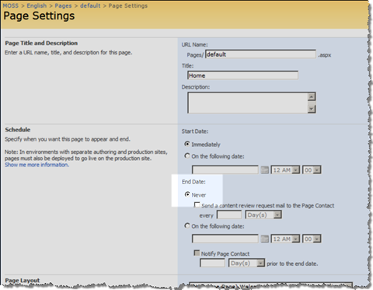
Task: Click the End Date date input field
Action: point(225,239)
